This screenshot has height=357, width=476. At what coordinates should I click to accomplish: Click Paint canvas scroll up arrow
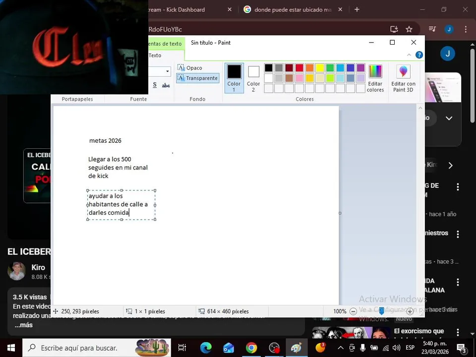(x=420, y=108)
